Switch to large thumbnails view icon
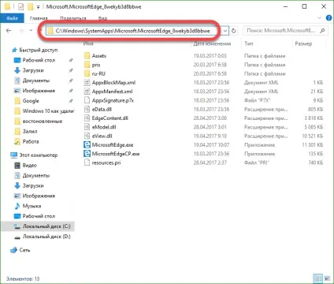This screenshot has height=284, width=334. click(x=327, y=278)
